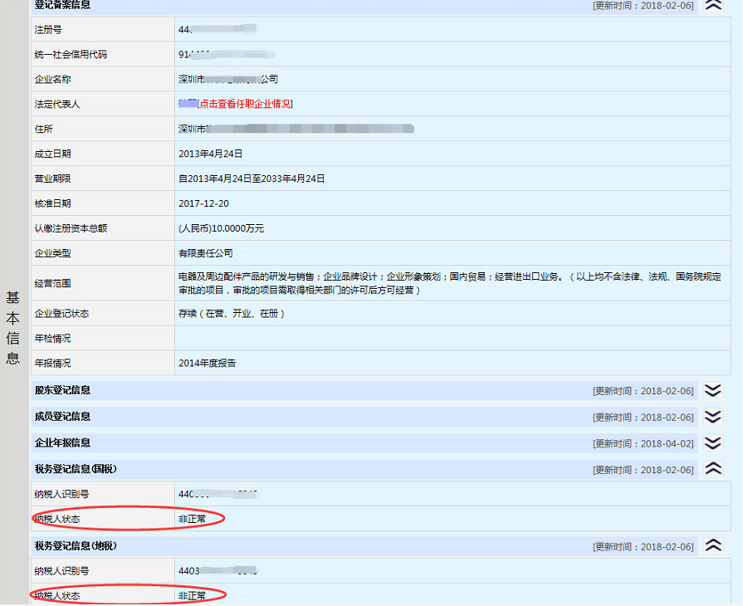Click the 存续（在营、开业、在册） status
The width and height of the screenshot is (743, 606).
coord(232,314)
